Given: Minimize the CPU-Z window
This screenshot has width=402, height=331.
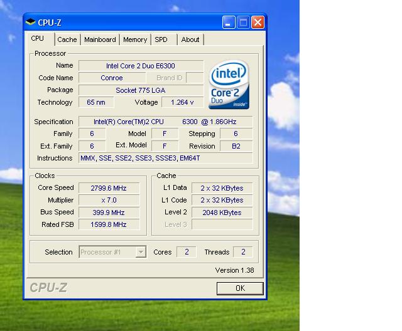Looking at the screenshot, I should point(229,22).
